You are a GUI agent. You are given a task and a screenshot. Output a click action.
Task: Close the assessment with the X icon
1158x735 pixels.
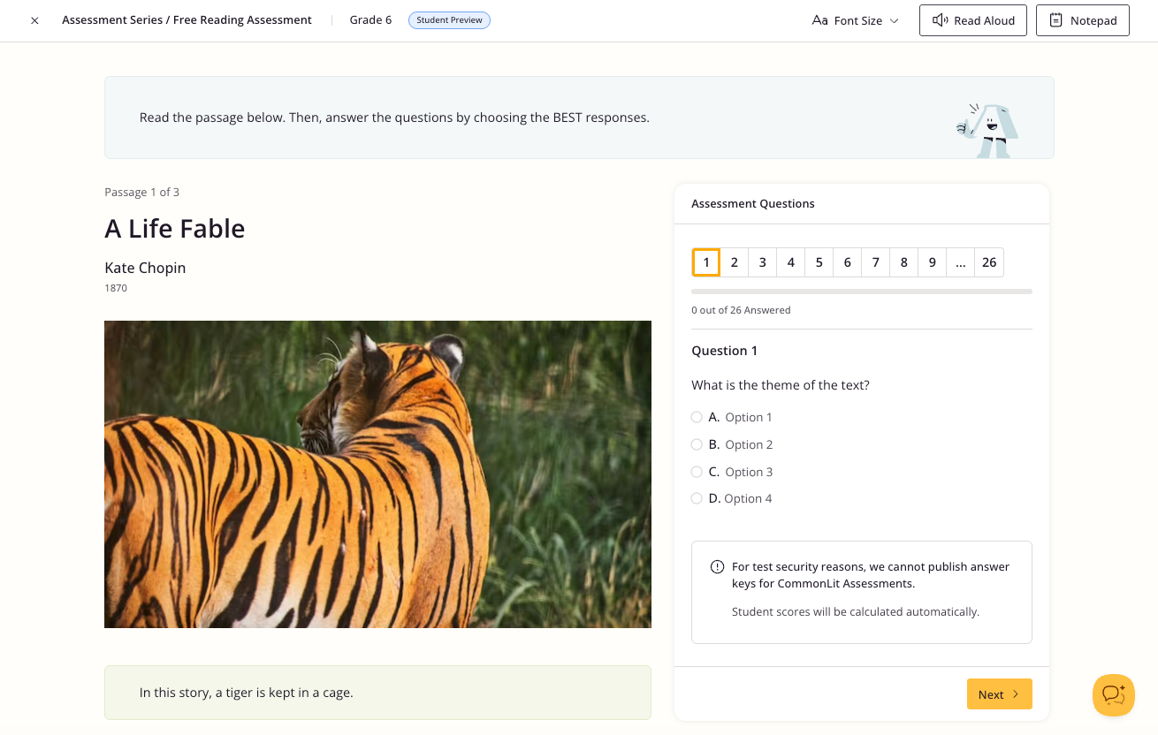click(x=34, y=20)
